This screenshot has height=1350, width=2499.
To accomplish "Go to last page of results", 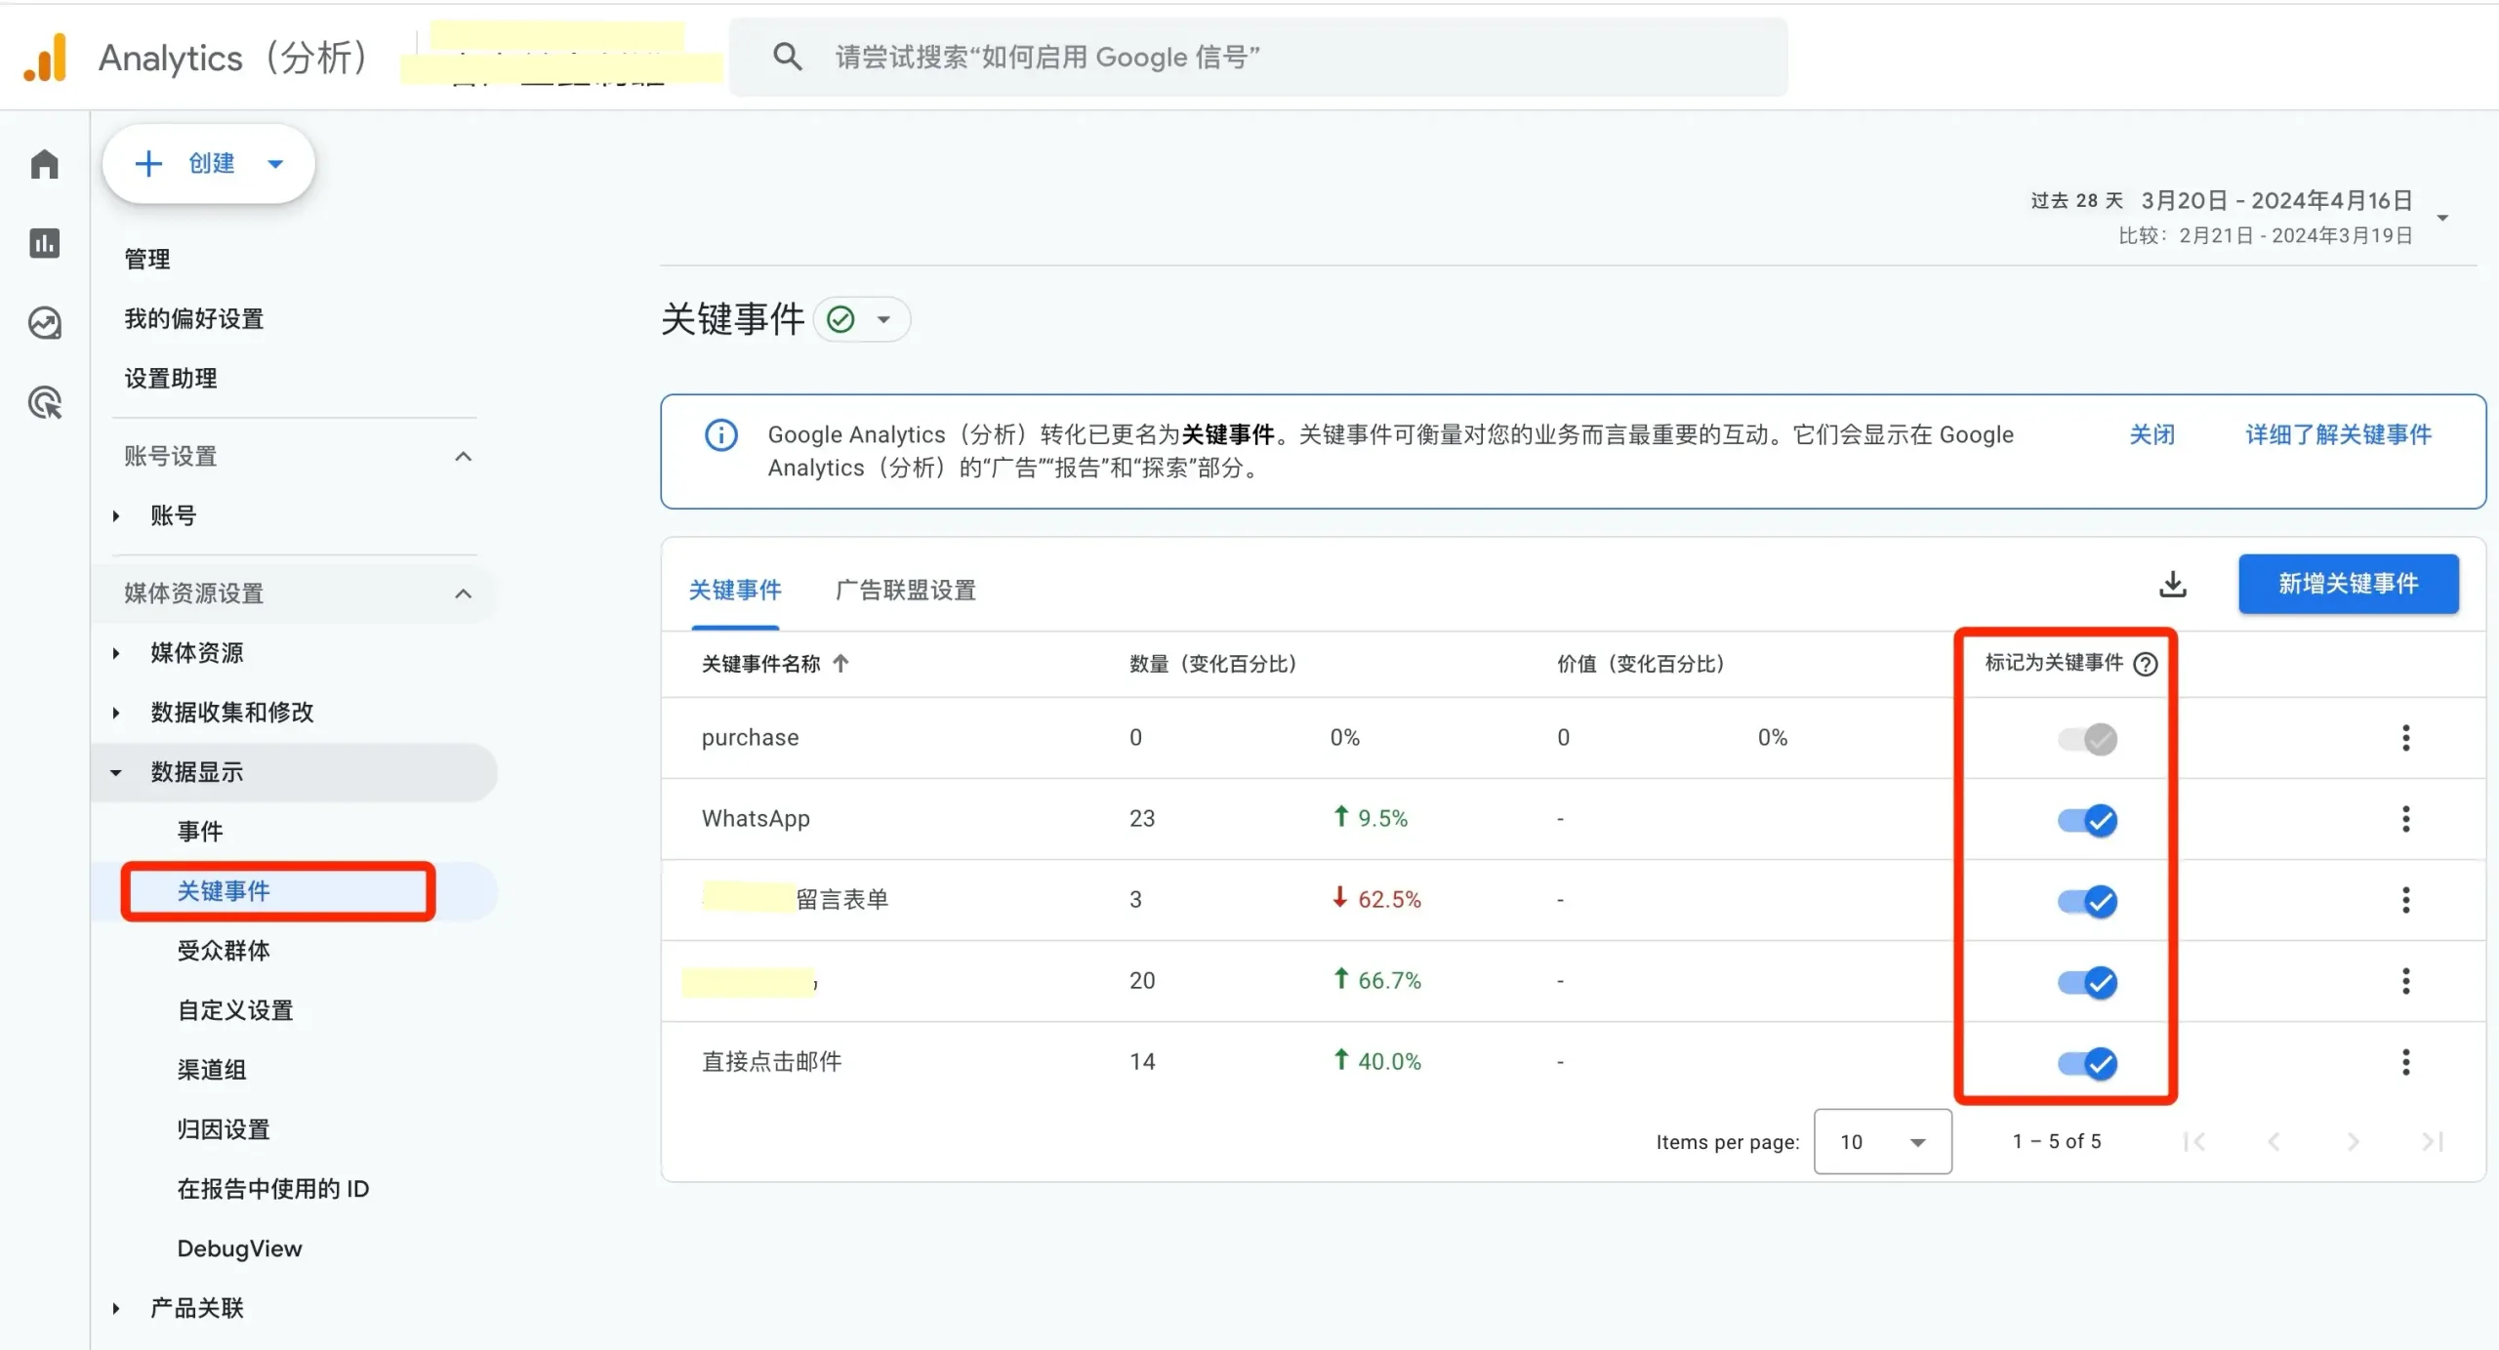I will point(2433,1142).
